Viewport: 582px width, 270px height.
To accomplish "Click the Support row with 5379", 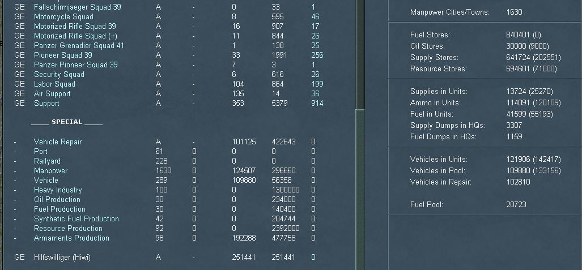I will [x=46, y=104].
